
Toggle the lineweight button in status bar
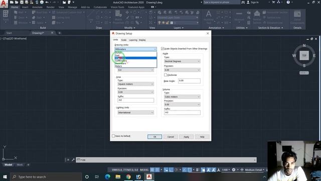tap(197, 170)
